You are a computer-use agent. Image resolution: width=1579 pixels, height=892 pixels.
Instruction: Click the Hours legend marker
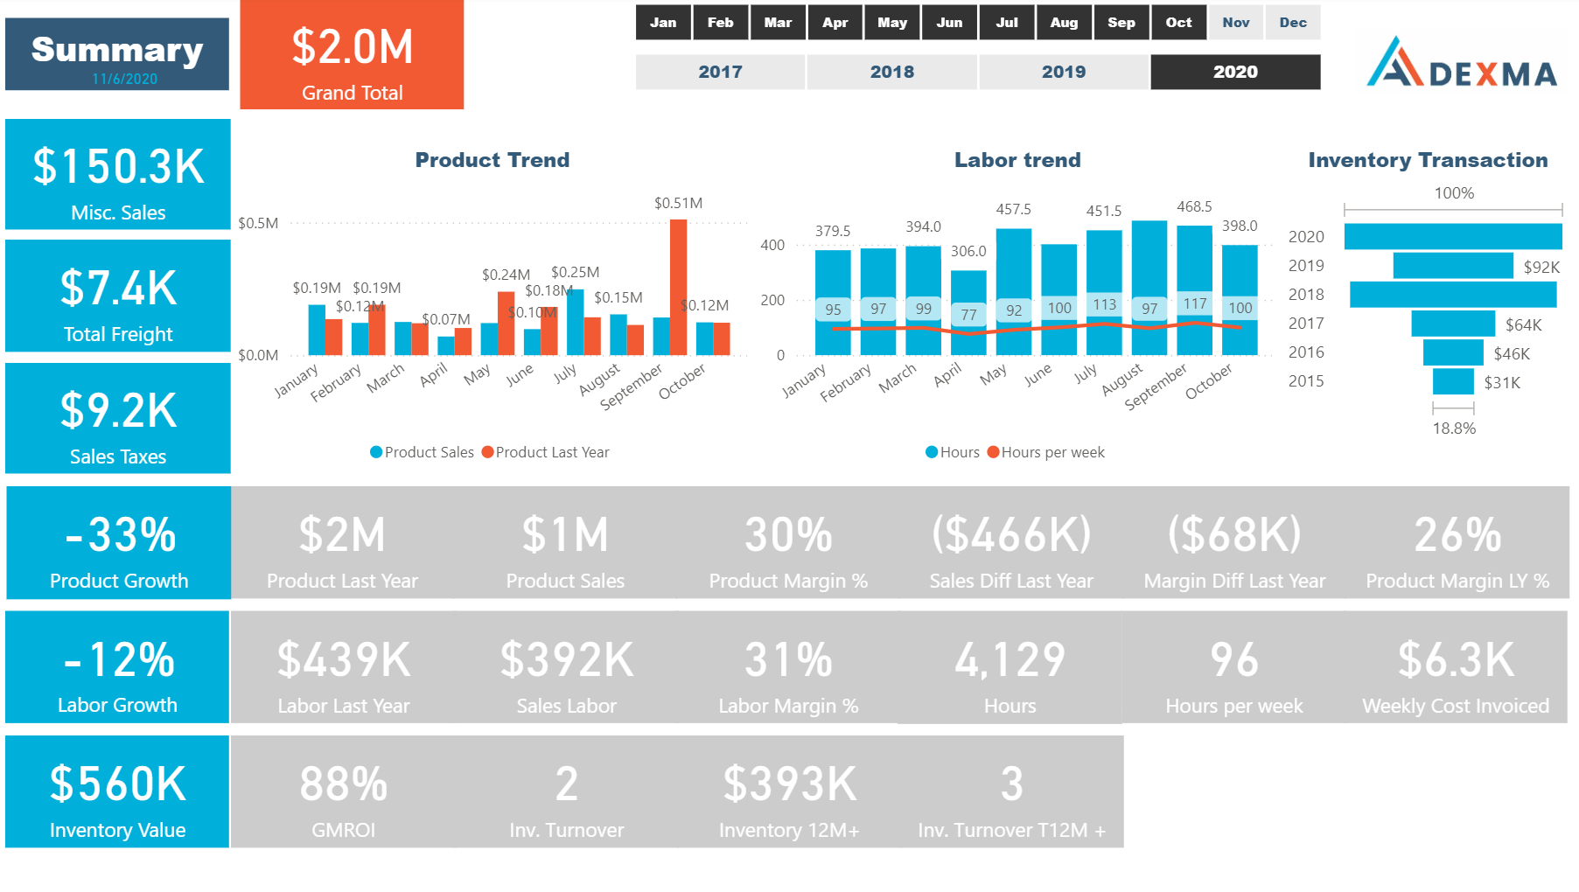[x=932, y=452]
